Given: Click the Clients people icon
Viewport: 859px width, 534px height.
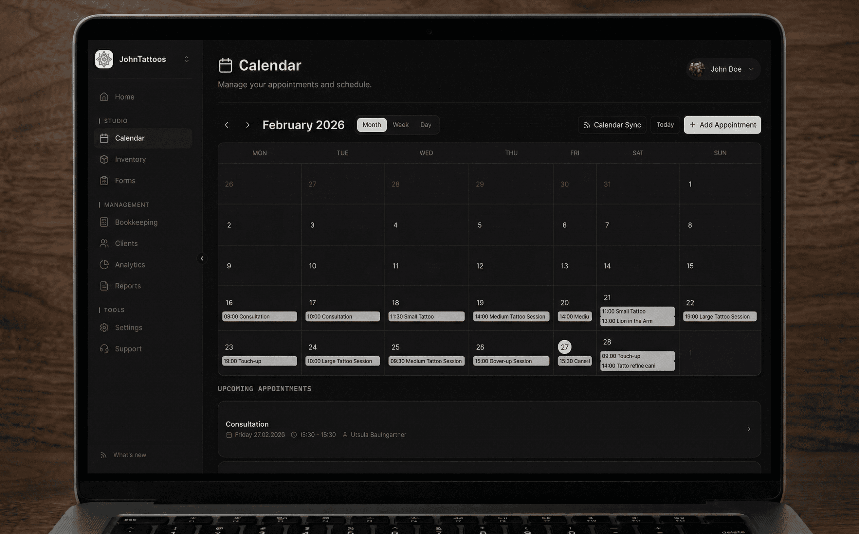Looking at the screenshot, I should point(104,243).
